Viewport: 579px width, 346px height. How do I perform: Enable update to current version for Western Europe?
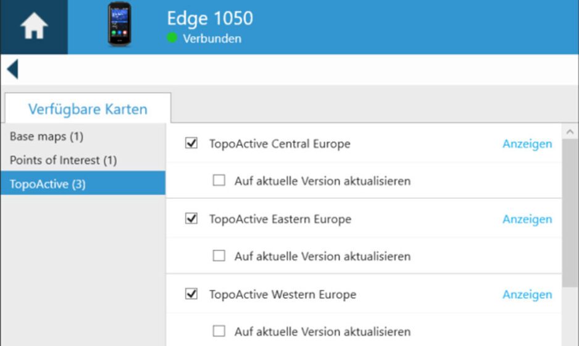click(219, 331)
